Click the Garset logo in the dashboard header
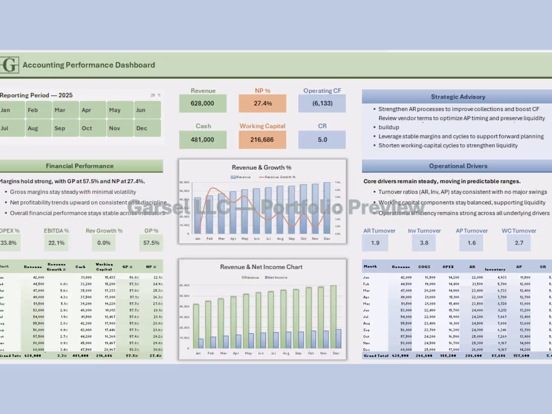 (9, 64)
